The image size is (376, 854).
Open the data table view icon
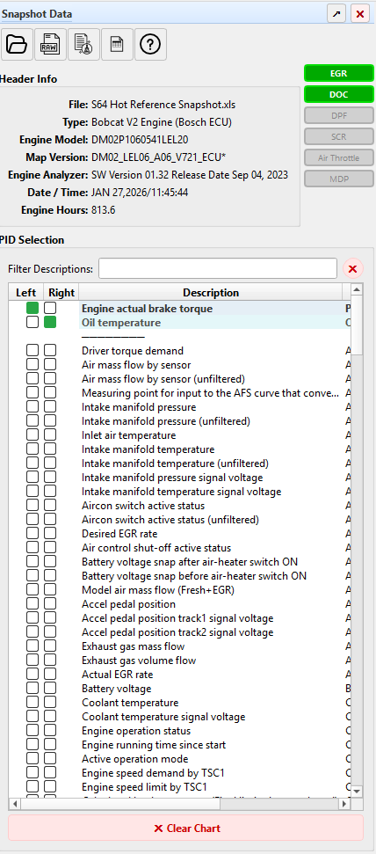(117, 44)
